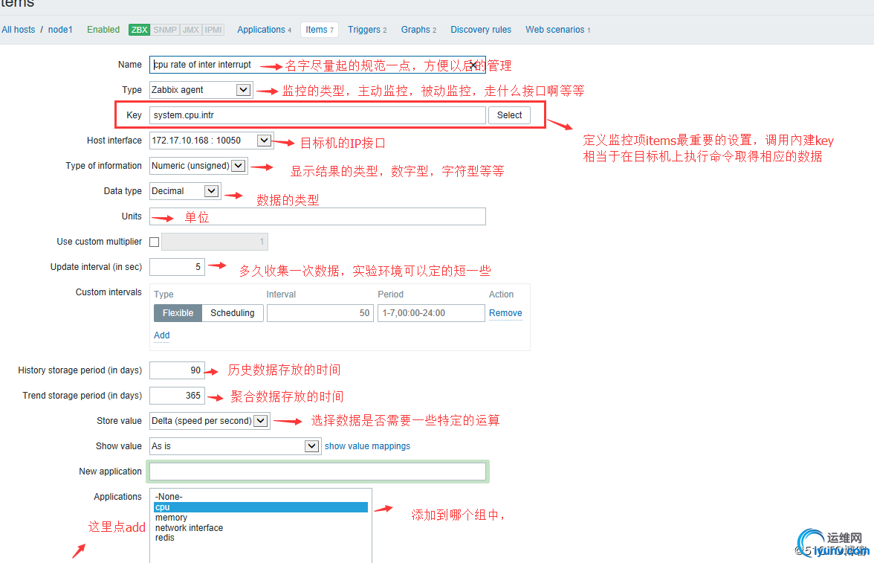Remove the custom interval row
This screenshot has width=874, height=563.
click(505, 313)
